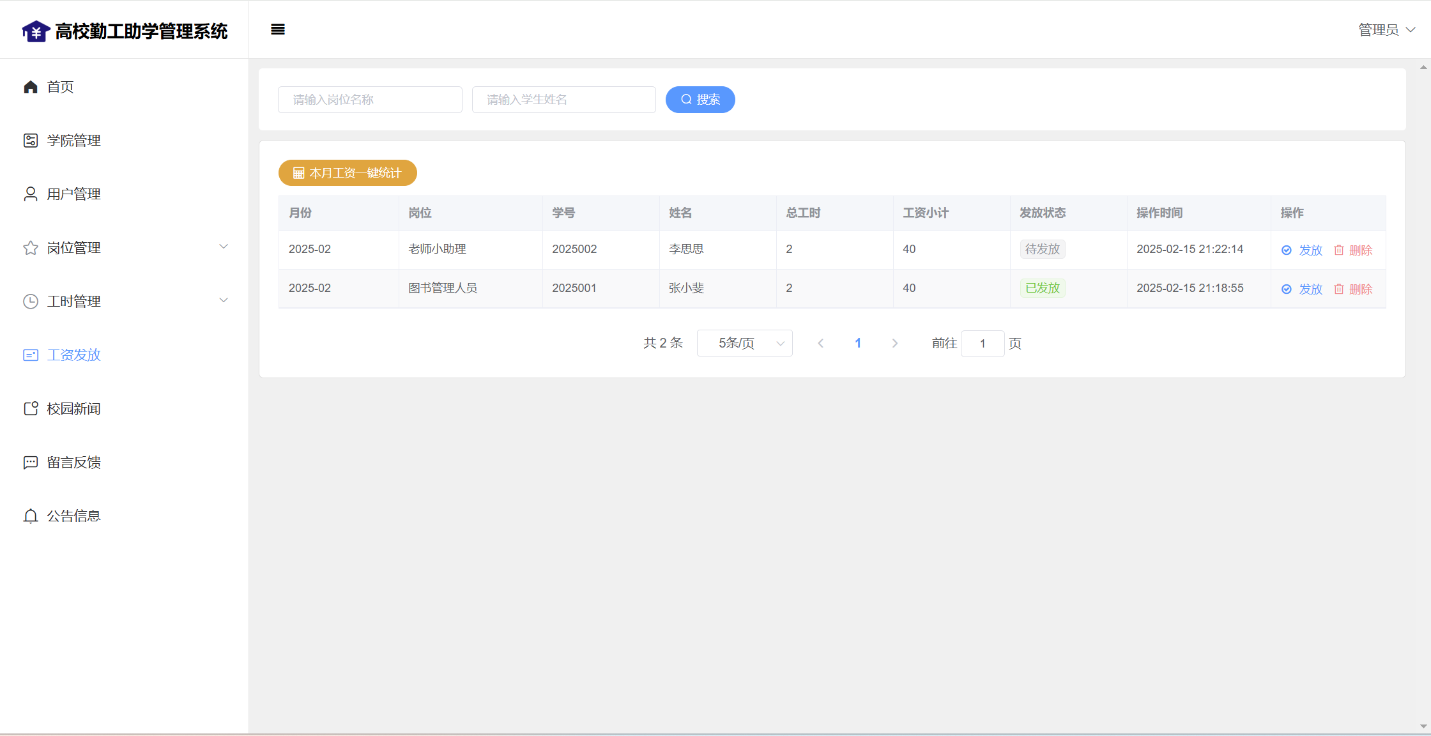Click the home icon beside 首页

(x=31, y=87)
